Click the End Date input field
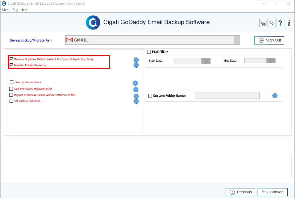This screenshot has width=295, height=198. tap(255, 61)
